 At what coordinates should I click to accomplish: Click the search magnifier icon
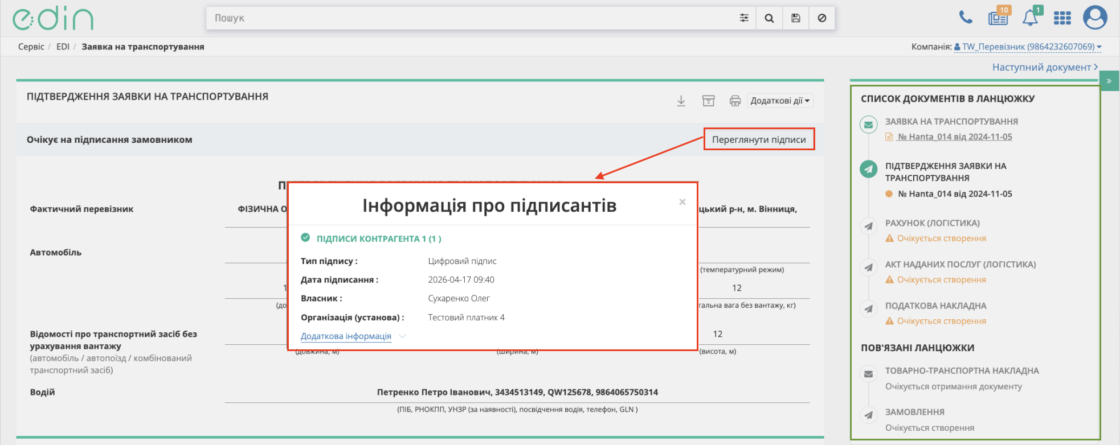(x=769, y=18)
